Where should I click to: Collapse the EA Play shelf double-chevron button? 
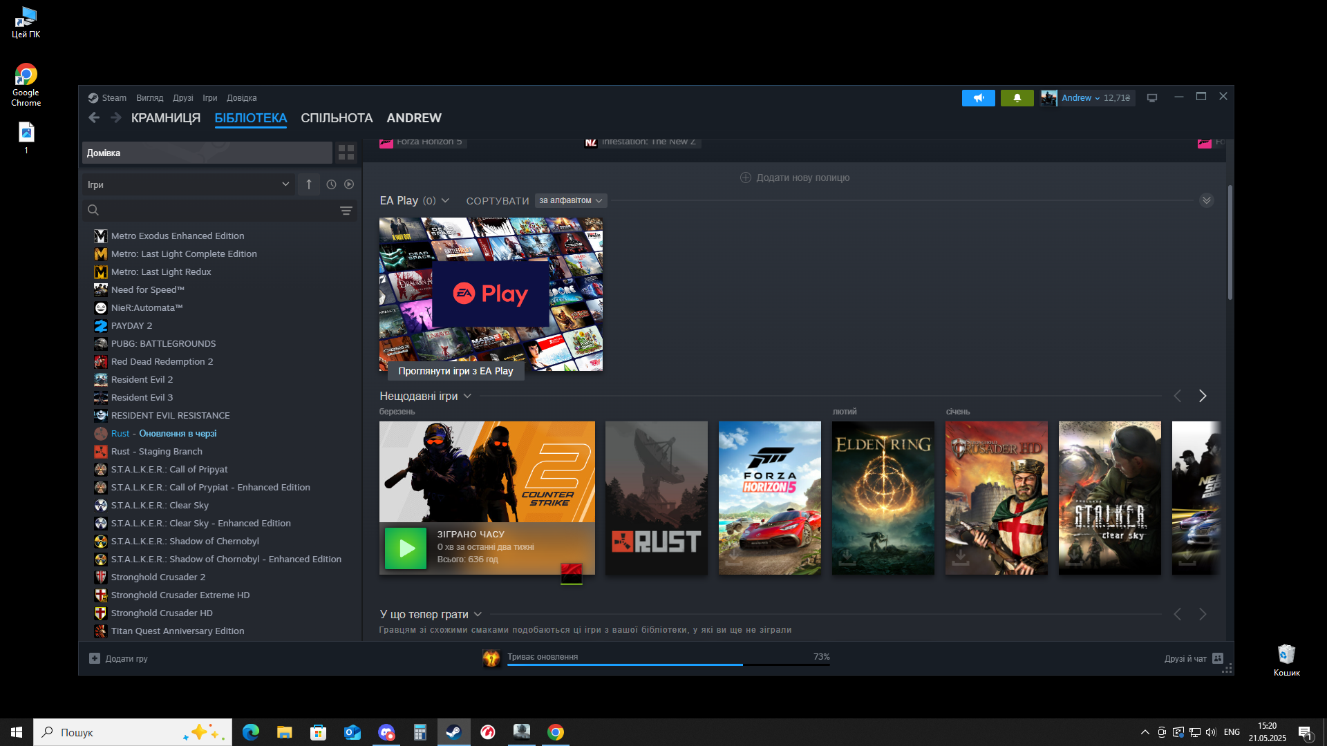point(1206,200)
